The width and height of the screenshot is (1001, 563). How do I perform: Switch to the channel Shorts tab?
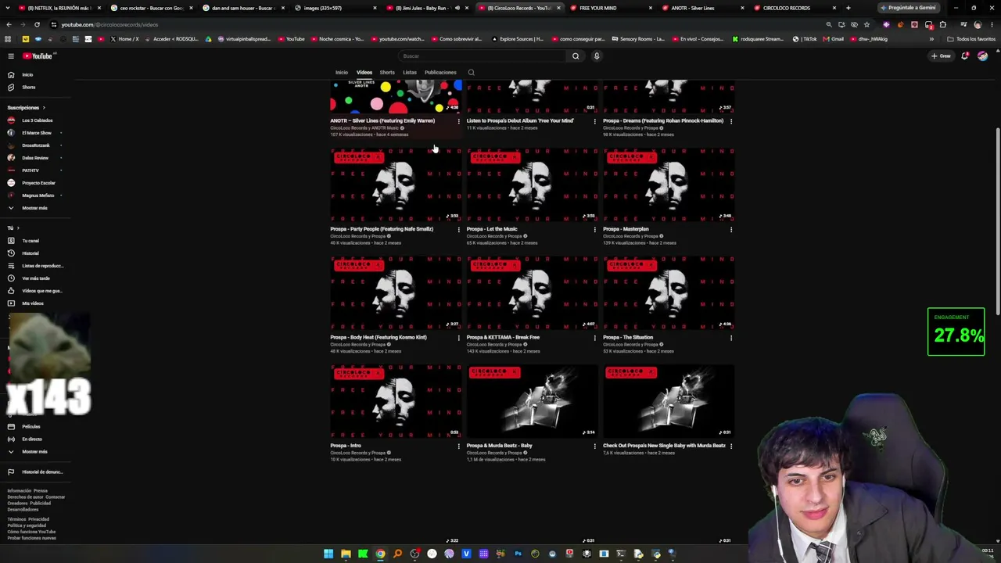[x=387, y=73]
